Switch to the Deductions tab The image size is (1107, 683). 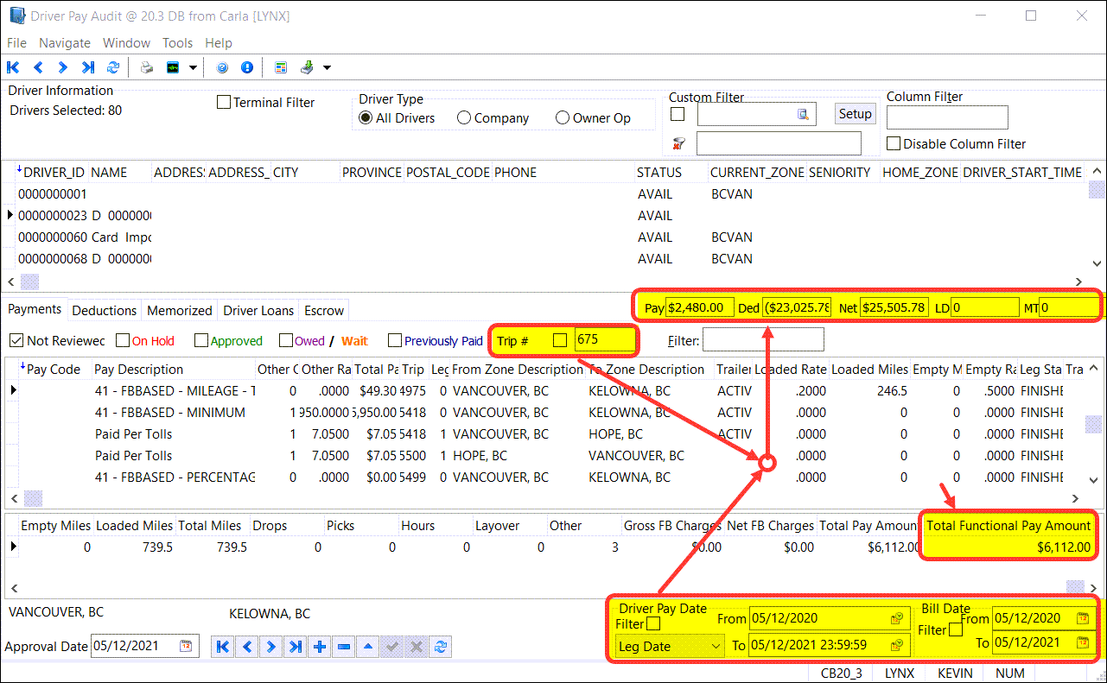point(104,310)
